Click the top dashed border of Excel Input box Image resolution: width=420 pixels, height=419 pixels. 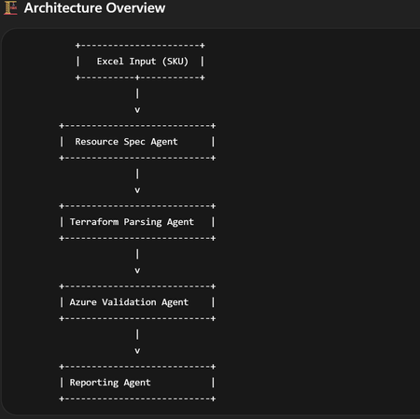pos(140,46)
